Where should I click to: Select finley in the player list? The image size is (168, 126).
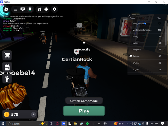click(147, 37)
